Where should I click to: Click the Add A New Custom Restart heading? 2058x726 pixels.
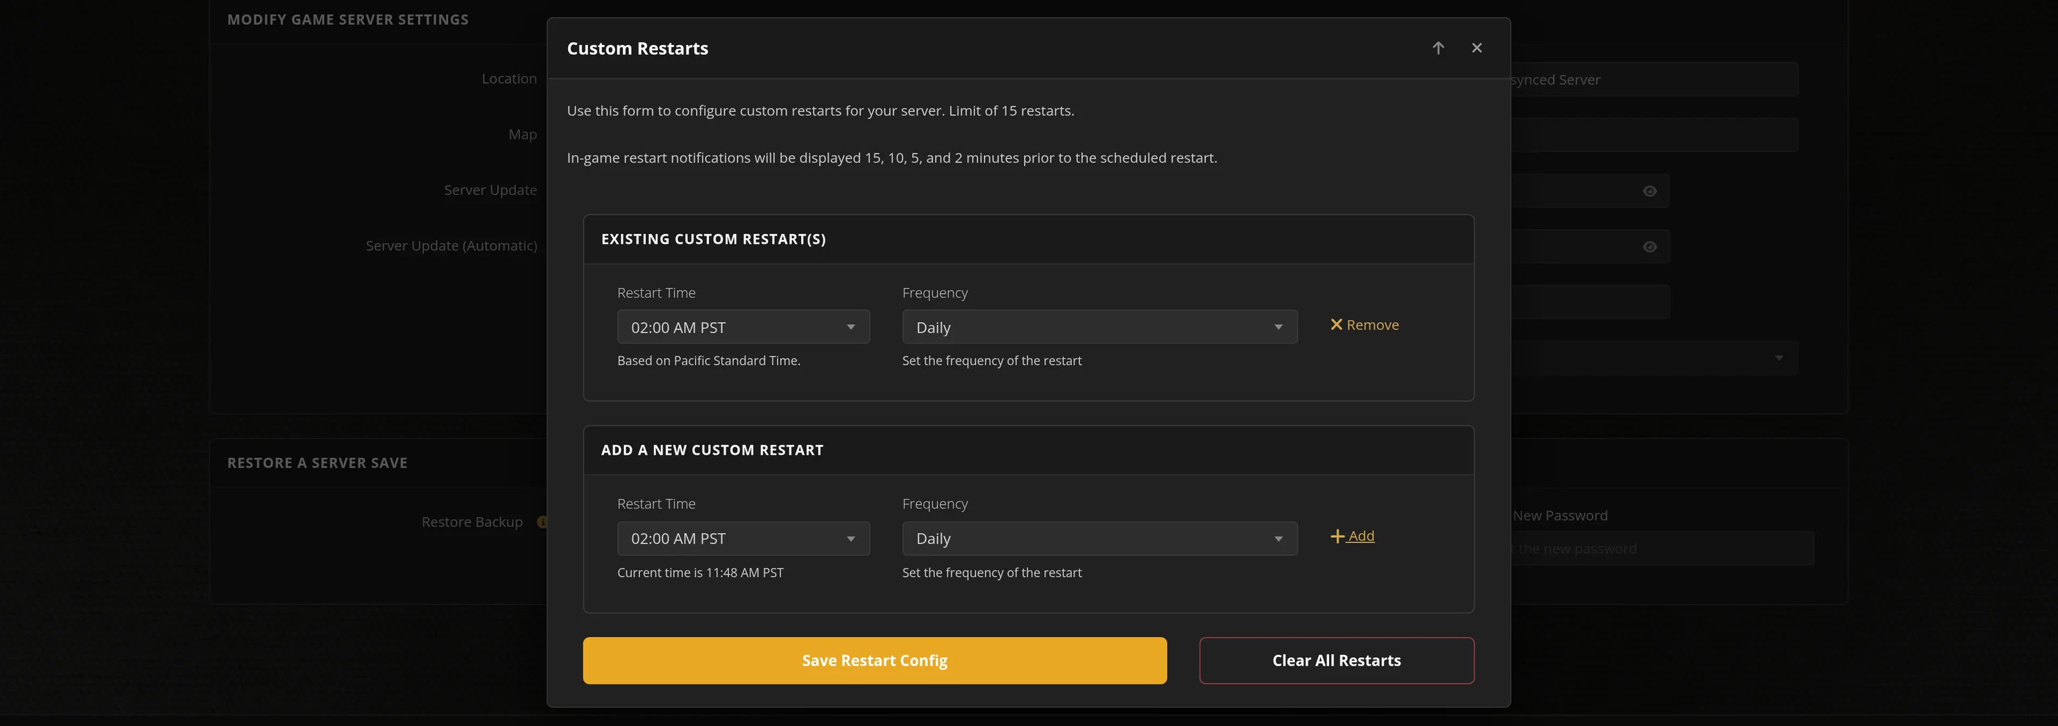(x=712, y=449)
